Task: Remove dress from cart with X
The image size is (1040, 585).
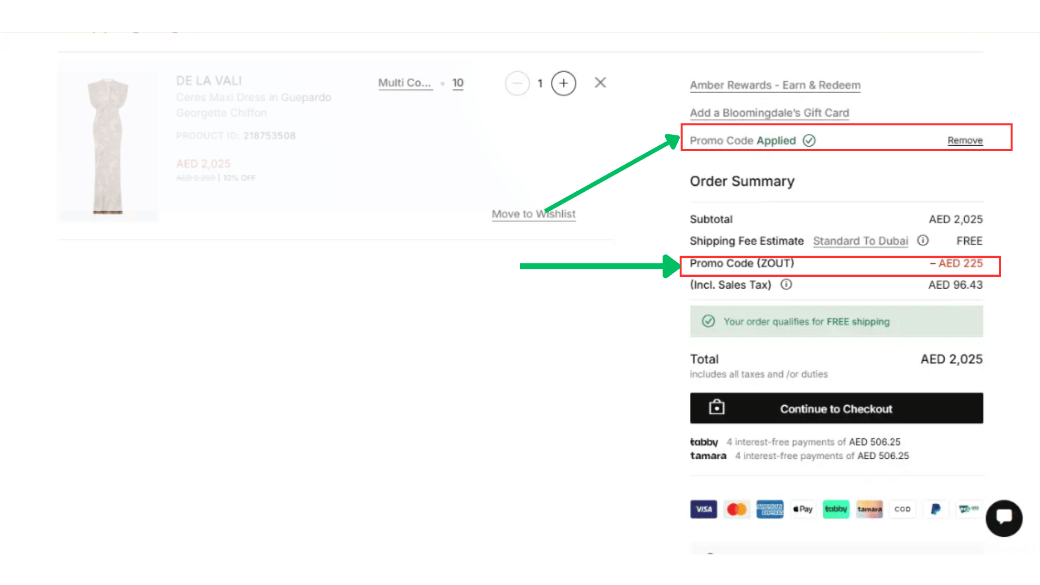Action: coord(600,82)
